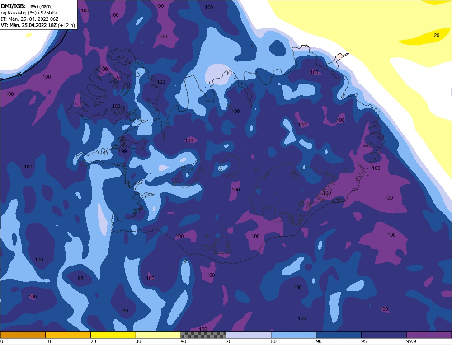Click the '80' legend scale label

click(x=274, y=341)
